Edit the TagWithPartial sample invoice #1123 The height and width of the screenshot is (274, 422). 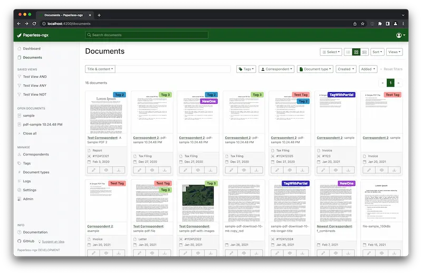point(323,170)
